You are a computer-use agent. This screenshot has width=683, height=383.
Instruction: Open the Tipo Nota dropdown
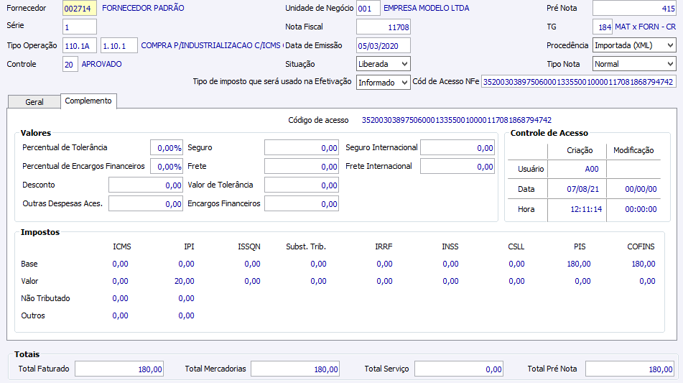[x=634, y=64]
